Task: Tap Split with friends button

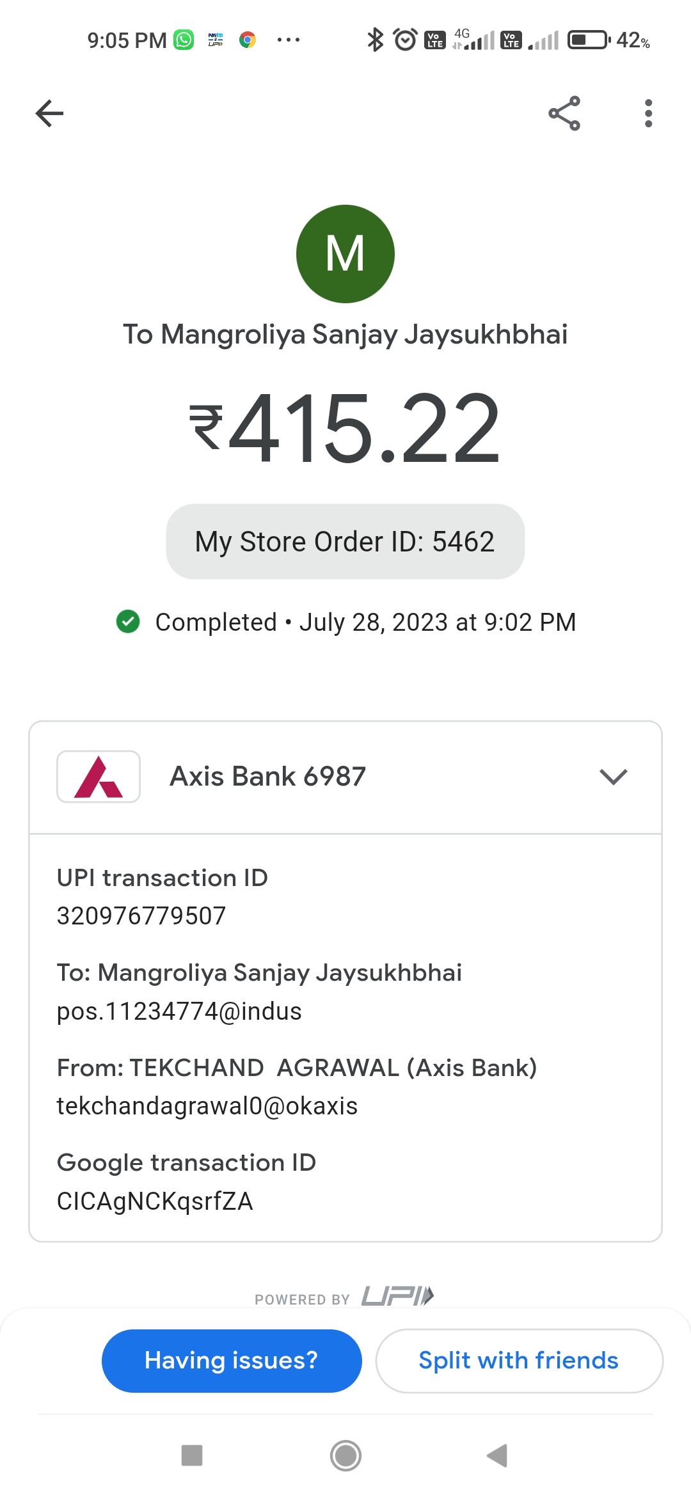Action: click(x=519, y=1361)
